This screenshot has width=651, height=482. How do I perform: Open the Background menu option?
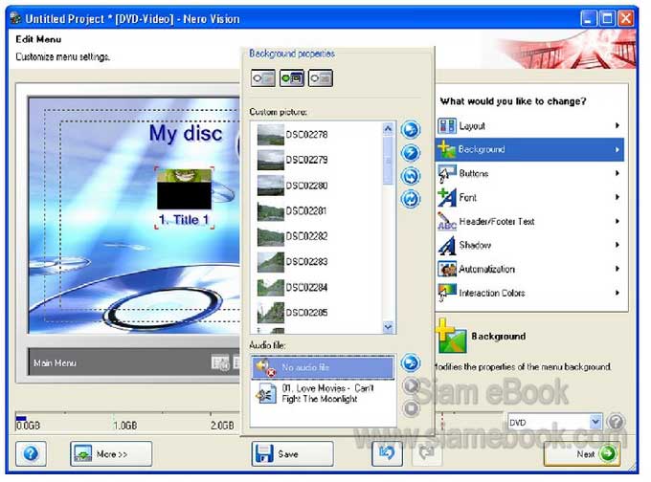[529, 149]
